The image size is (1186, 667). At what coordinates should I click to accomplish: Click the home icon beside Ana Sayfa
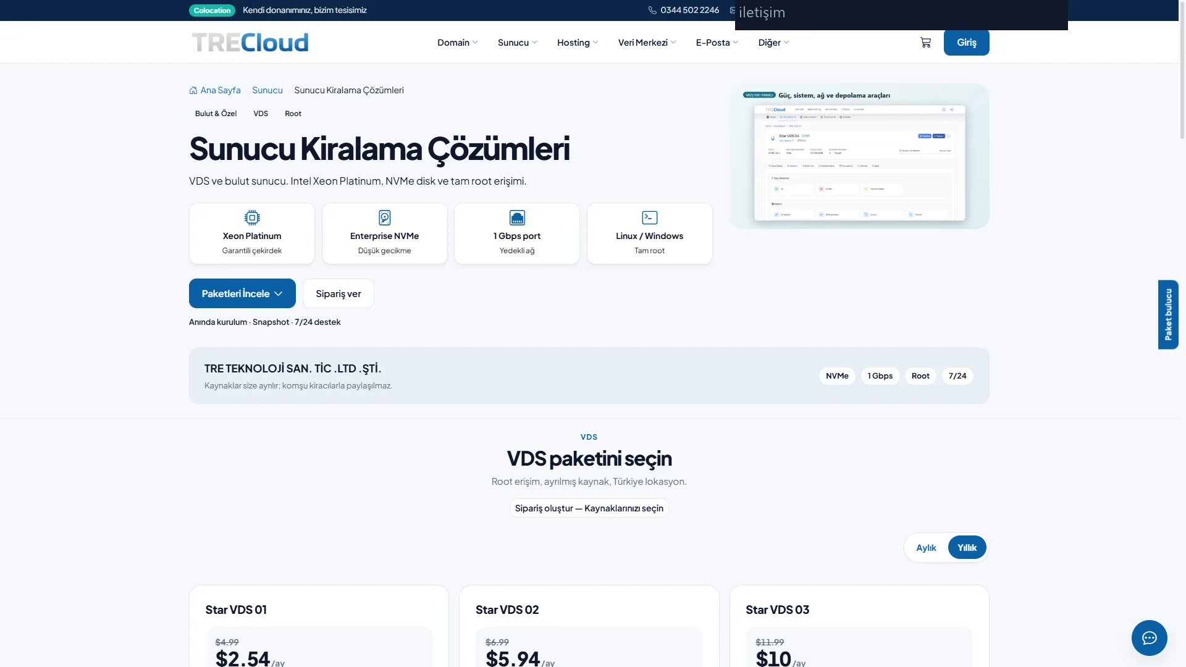click(193, 90)
